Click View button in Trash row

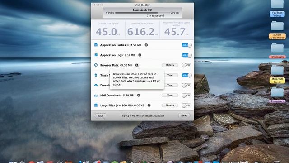click(x=170, y=75)
